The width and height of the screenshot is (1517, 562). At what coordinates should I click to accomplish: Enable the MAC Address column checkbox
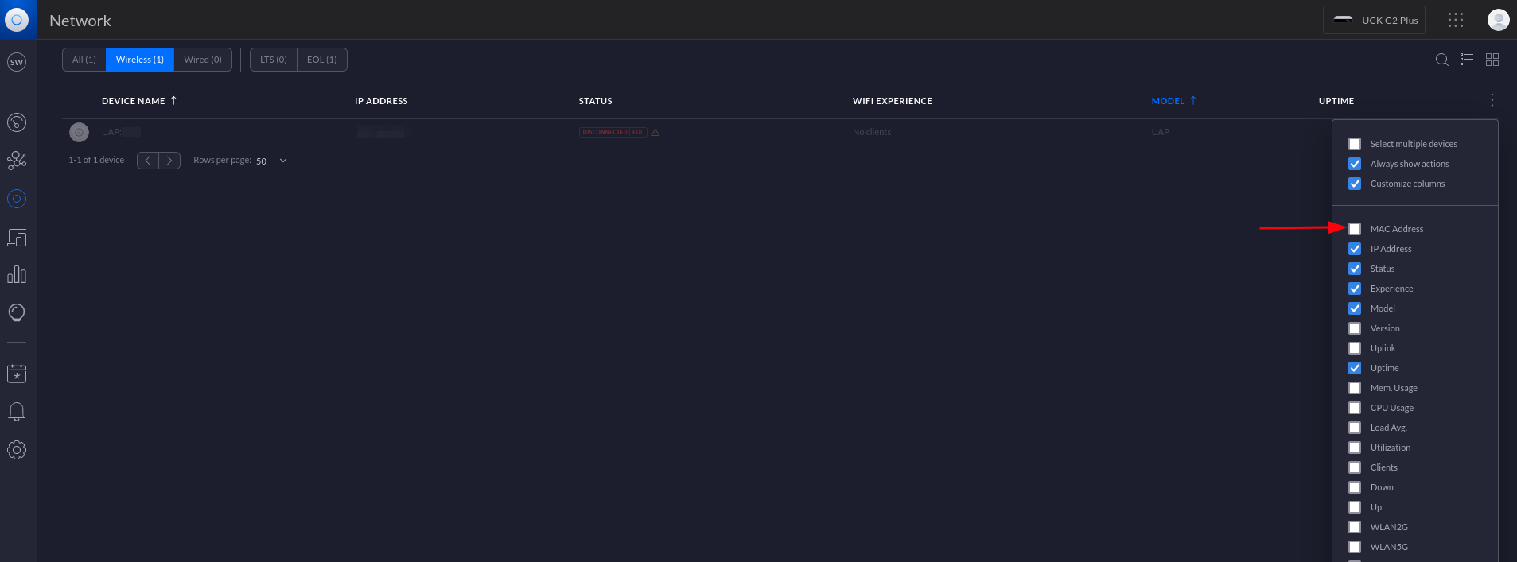1355,229
